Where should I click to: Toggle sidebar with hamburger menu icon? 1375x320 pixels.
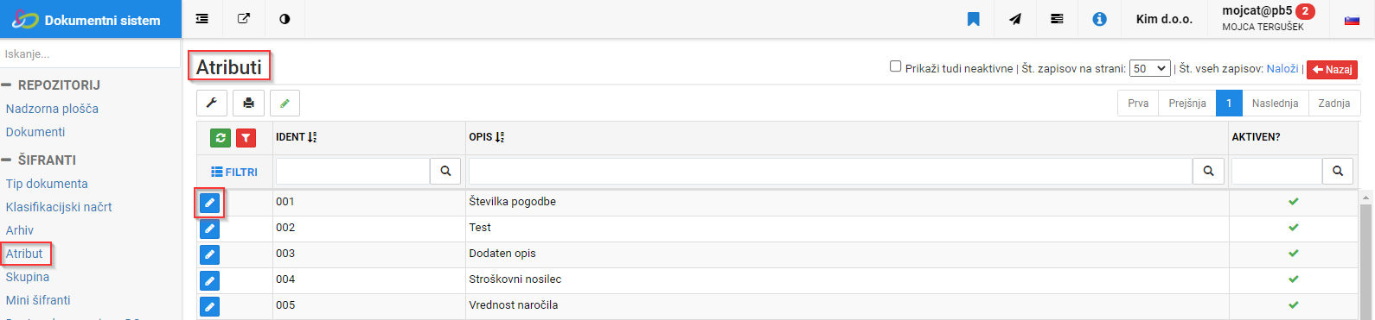[x=201, y=19]
